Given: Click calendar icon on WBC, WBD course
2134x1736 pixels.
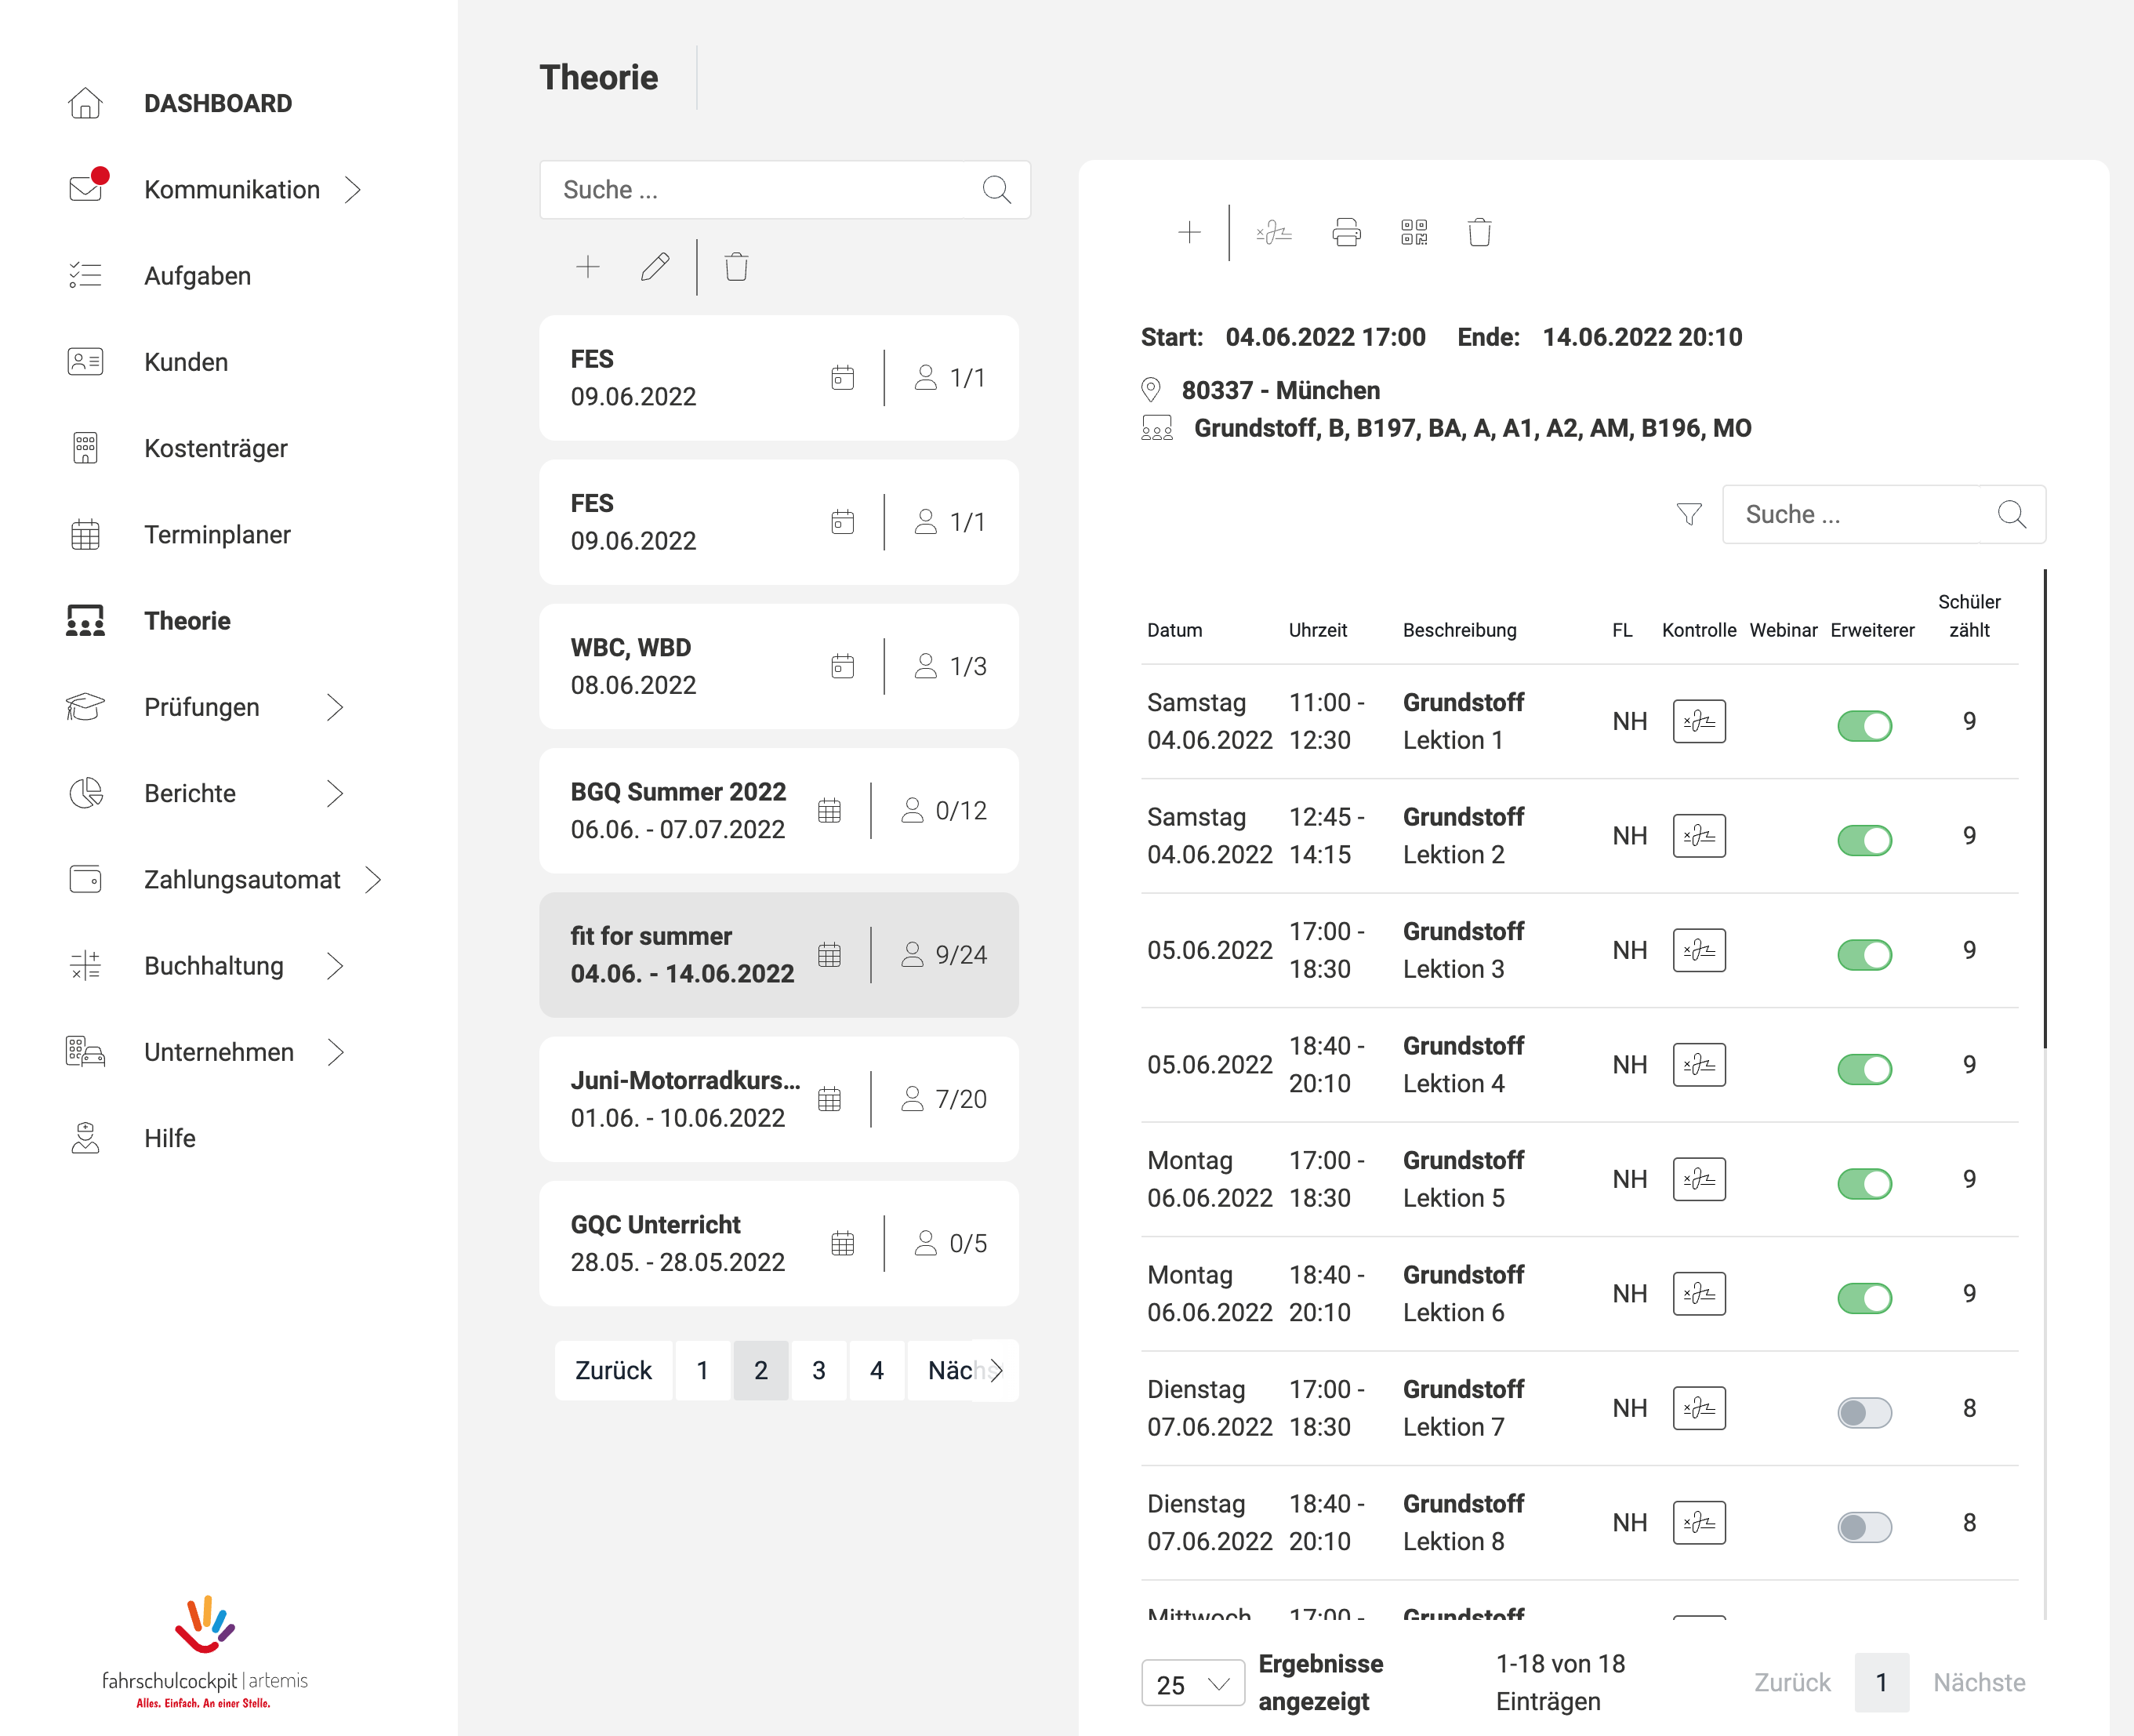Looking at the screenshot, I should pos(842,666).
